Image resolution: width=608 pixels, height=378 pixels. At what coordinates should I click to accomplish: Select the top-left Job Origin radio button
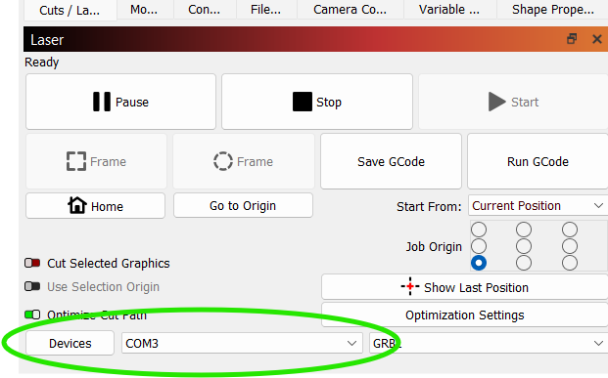pos(479,230)
